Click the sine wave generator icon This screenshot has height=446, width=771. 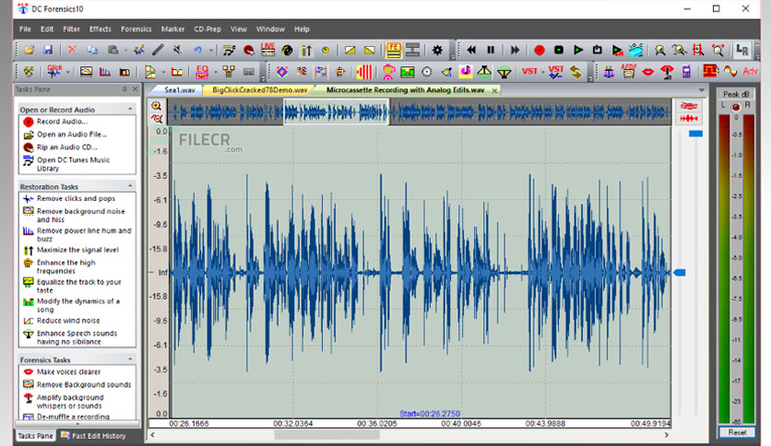730,71
